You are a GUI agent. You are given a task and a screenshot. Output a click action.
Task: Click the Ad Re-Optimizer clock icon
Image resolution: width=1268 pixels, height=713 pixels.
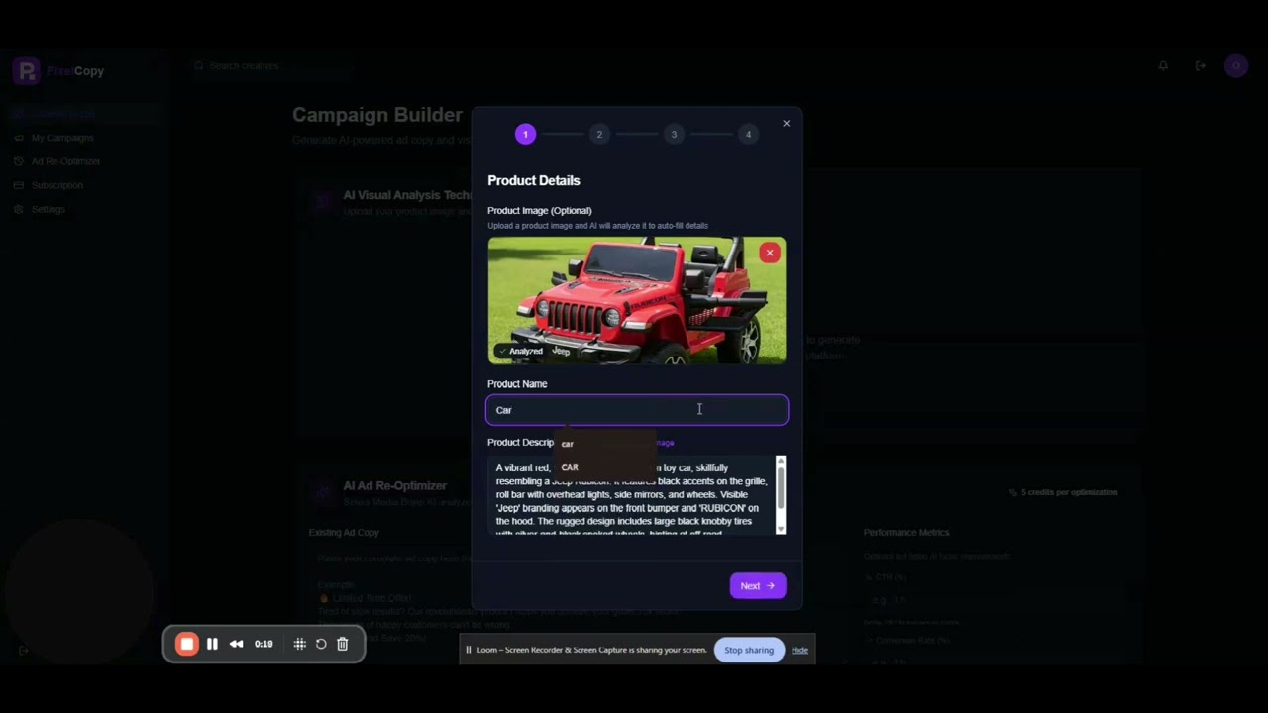click(x=19, y=161)
